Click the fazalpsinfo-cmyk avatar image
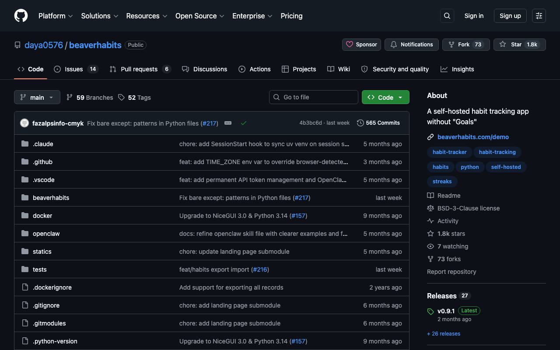 tap(24, 123)
